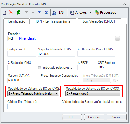Click the % FECP input field
130x124 pixels.
coord(86,67)
